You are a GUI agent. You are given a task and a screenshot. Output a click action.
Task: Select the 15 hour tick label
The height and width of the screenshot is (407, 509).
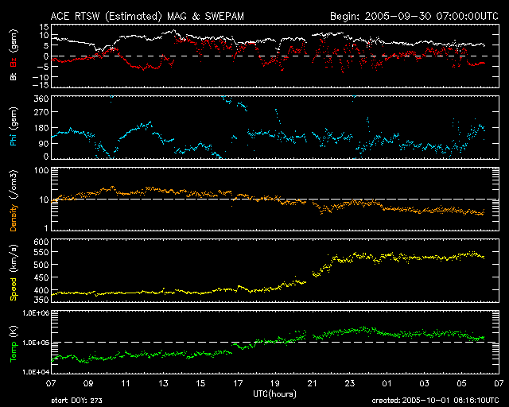(x=200, y=384)
